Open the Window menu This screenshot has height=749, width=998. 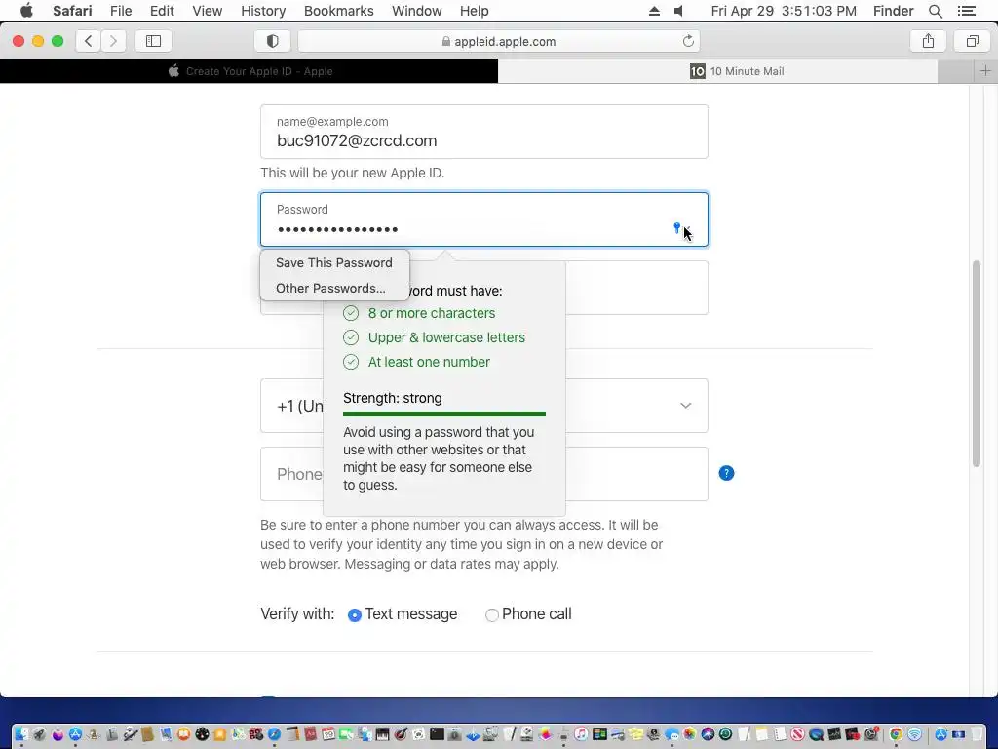coord(416,11)
